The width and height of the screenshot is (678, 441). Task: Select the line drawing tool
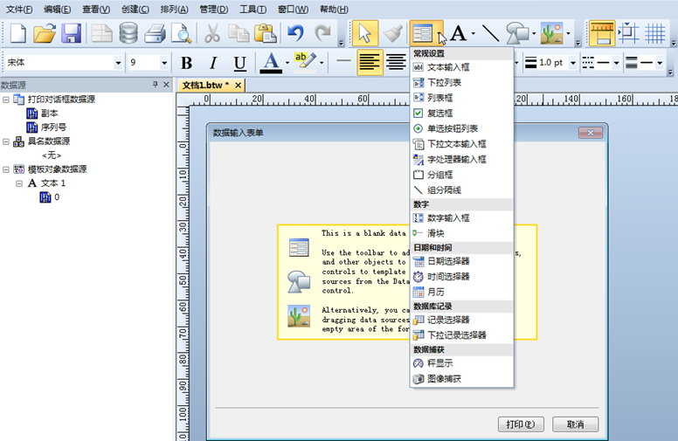490,34
